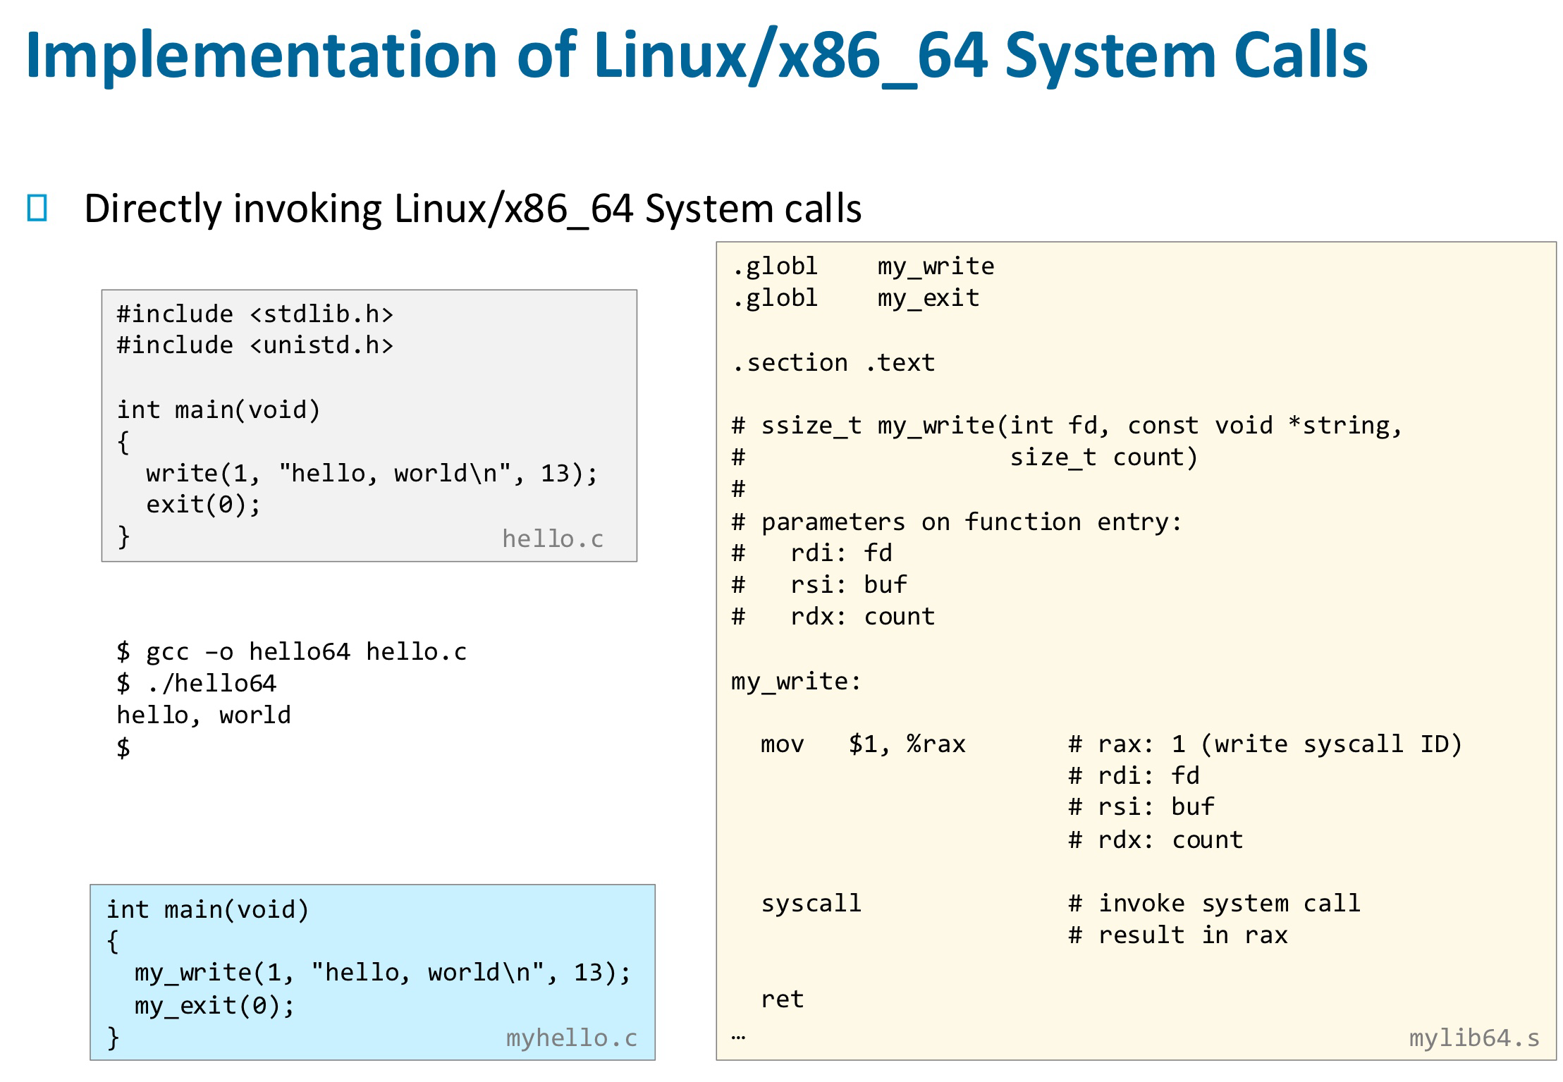Click the '.section .text' directive

[833, 363]
